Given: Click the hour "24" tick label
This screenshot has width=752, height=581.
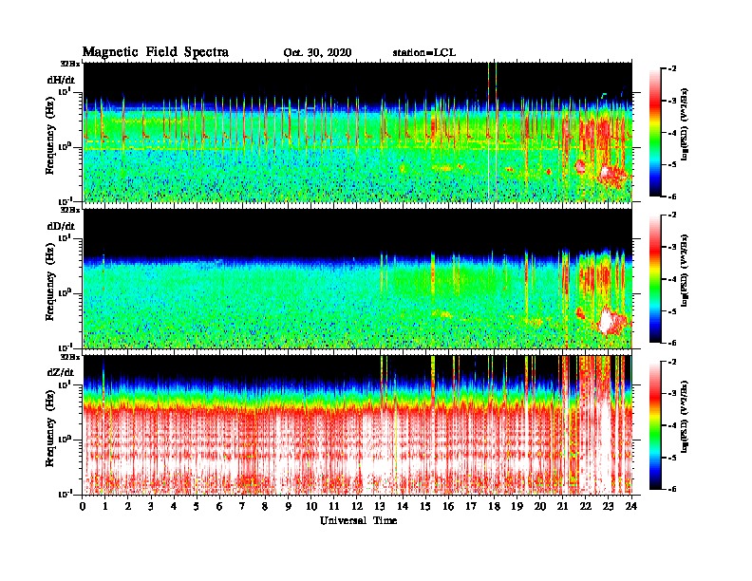Looking at the screenshot, I should (631, 506).
